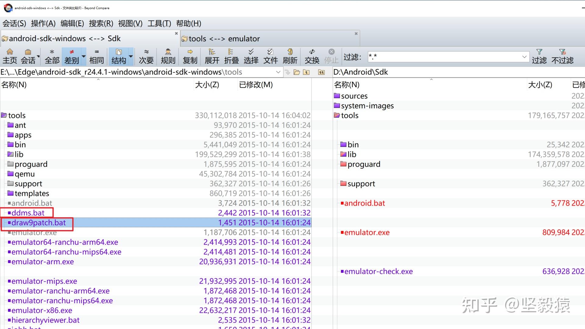
Task: Click the browse folder icon beside left path
Action: pyautogui.click(x=297, y=72)
